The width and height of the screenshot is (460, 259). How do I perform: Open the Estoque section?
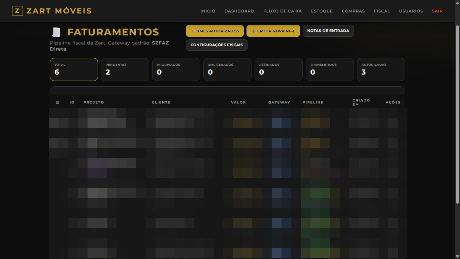click(x=322, y=11)
